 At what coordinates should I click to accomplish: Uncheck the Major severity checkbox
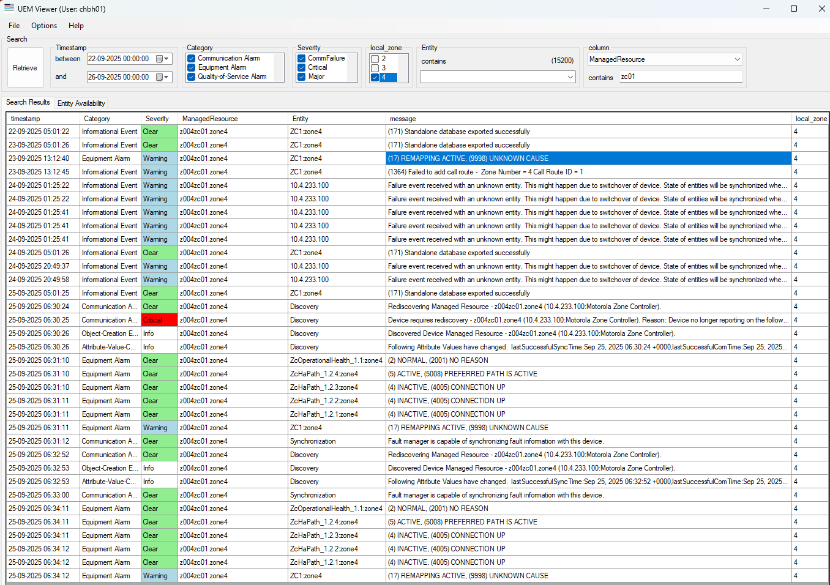[x=302, y=76]
